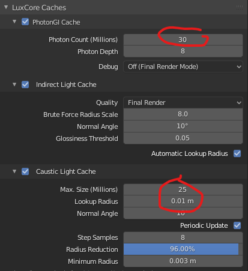
Task: Disable the Caustic Light Cache checkbox
Action: point(25,171)
